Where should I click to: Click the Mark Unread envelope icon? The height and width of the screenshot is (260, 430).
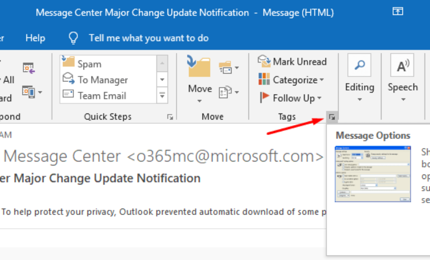pyautogui.click(x=264, y=61)
